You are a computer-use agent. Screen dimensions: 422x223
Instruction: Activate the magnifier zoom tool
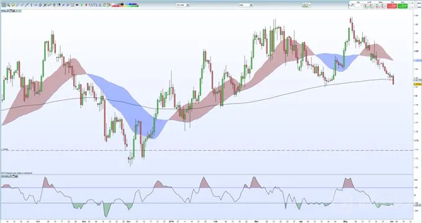(x=8, y=5)
